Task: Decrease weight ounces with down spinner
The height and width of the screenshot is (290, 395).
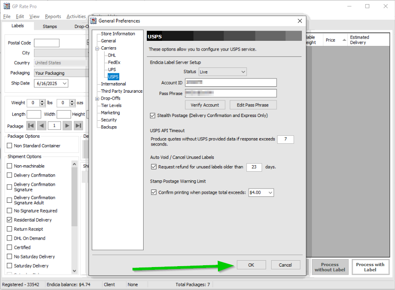Action: (72, 105)
